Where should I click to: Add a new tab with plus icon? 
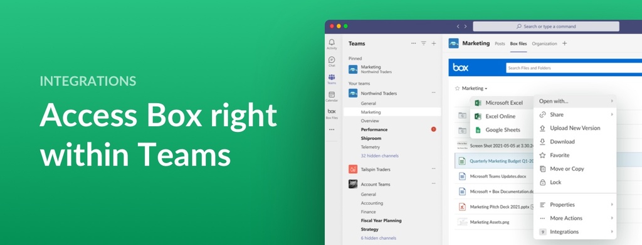click(x=565, y=43)
